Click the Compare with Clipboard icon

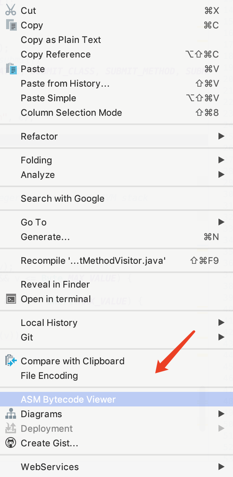11,361
